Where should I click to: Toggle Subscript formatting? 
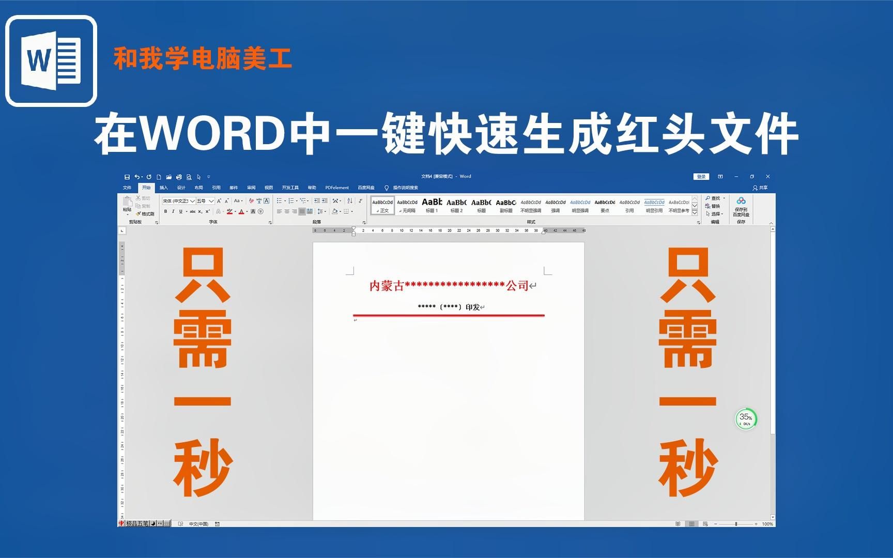click(x=200, y=211)
